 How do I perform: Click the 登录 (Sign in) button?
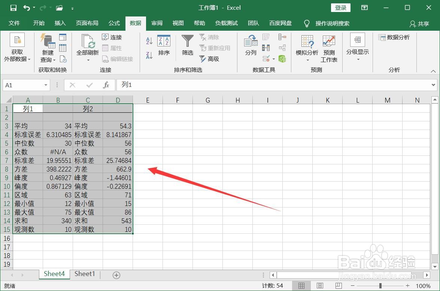point(340,7)
